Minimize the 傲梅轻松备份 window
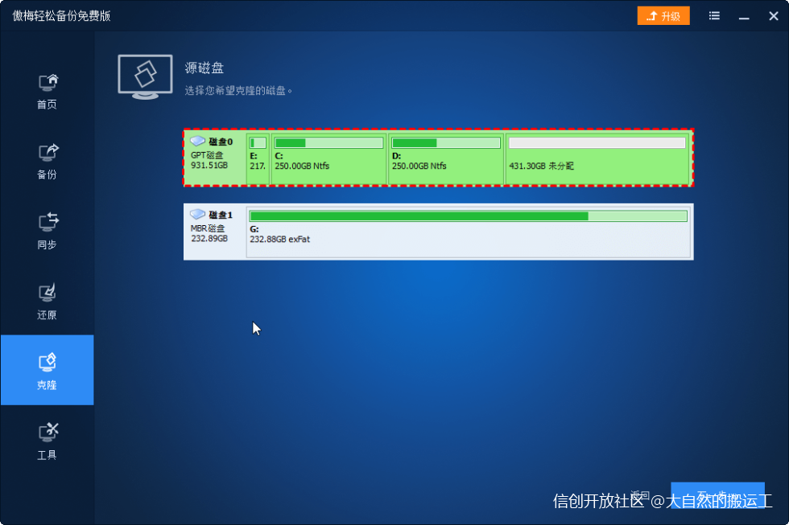Screen dimensions: 789x525 coord(744,16)
